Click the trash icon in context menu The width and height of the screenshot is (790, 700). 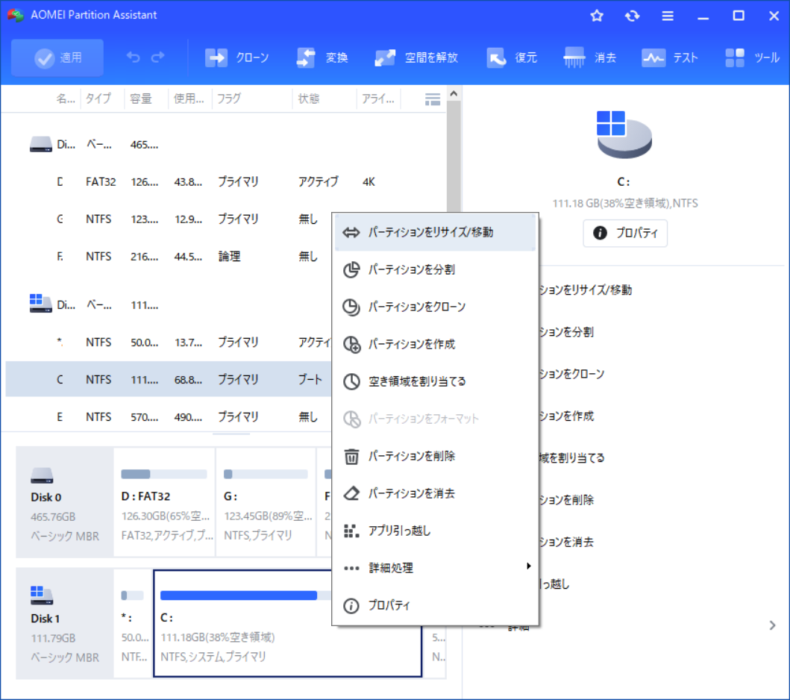pyautogui.click(x=351, y=456)
